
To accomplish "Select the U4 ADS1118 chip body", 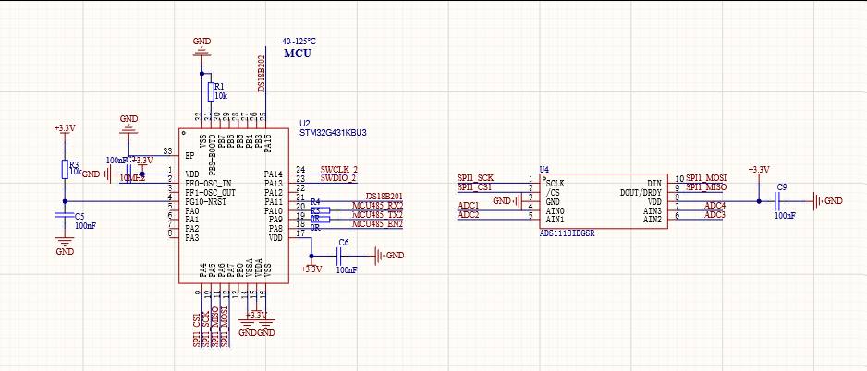I will tap(604, 202).
